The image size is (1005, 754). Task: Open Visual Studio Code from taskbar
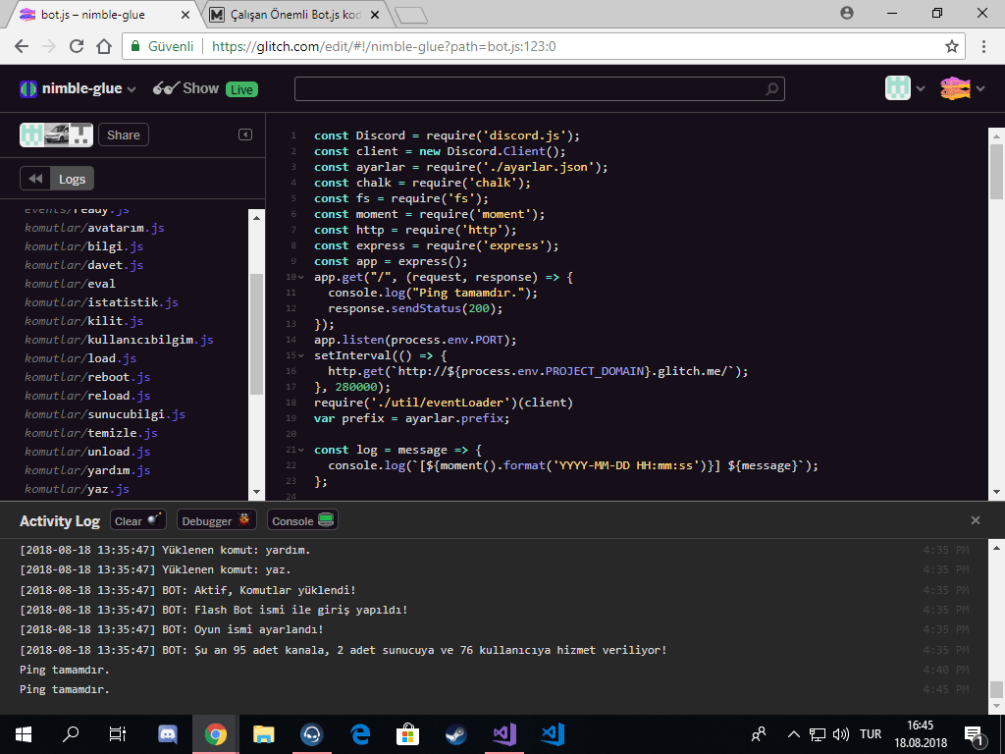552,734
